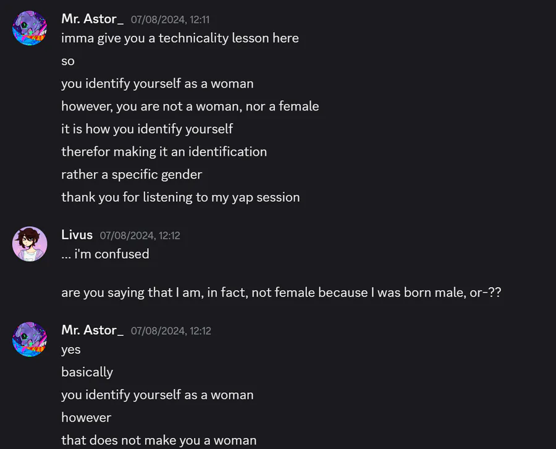
Task: Click the 12:12 timestamp next to Livus
Action: pyautogui.click(x=140, y=235)
